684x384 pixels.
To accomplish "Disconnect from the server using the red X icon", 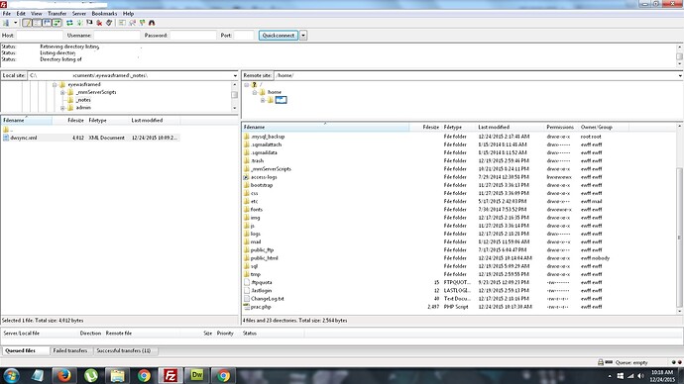I will click(99, 23).
